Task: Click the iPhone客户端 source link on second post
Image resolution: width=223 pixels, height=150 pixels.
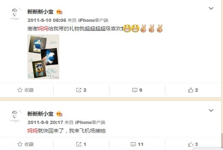Action: point(90,123)
